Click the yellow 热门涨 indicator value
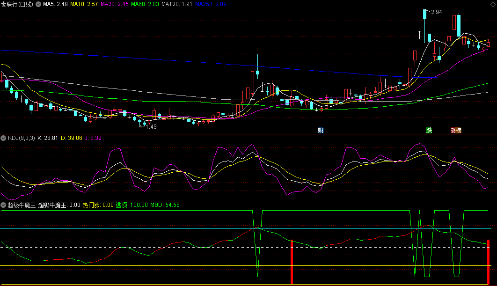 tap(98, 205)
